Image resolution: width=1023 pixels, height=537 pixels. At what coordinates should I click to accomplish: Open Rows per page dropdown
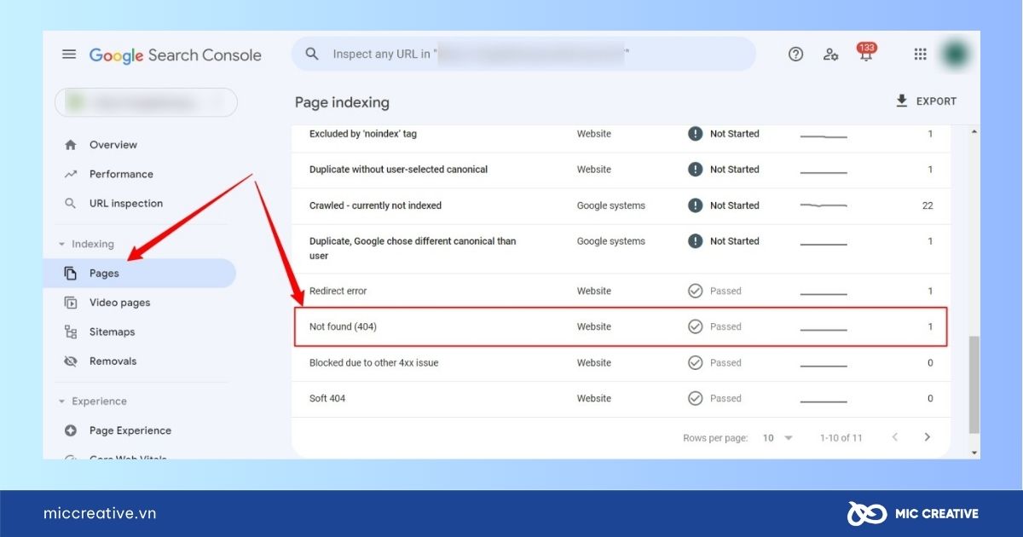point(777,437)
